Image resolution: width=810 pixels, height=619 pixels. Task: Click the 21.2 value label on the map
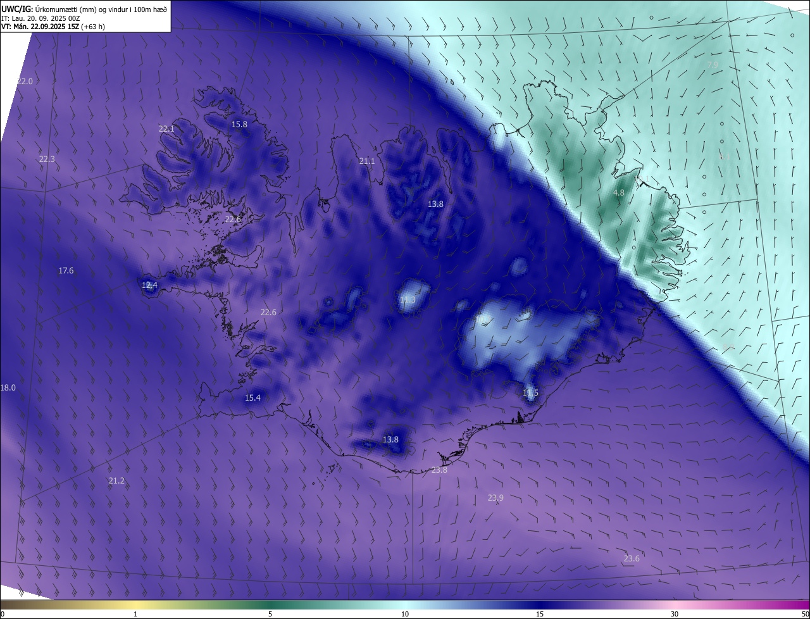click(116, 480)
